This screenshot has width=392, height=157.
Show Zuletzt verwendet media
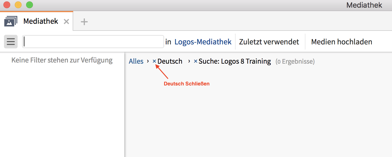[x=269, y=42]
